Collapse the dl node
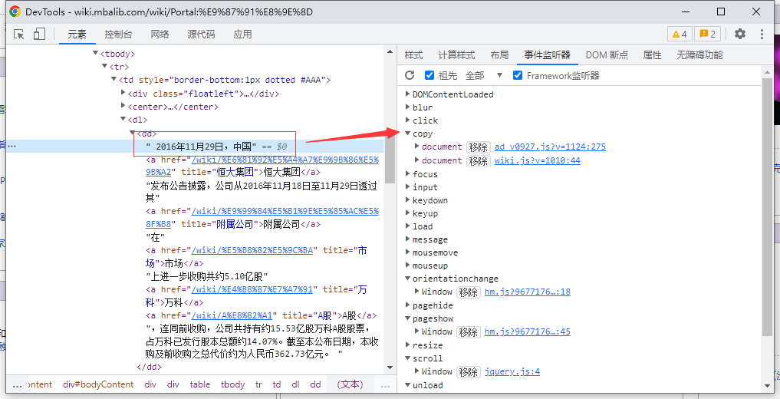Screen dimensions: 780x399 123,119
